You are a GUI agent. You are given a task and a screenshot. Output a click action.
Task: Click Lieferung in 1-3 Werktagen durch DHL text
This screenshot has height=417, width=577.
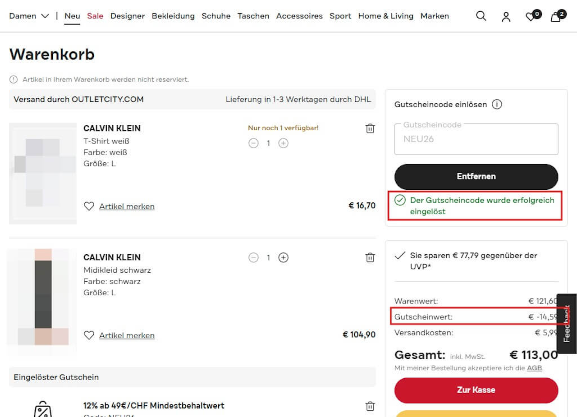pyautogui.click(x=298, y=99)
